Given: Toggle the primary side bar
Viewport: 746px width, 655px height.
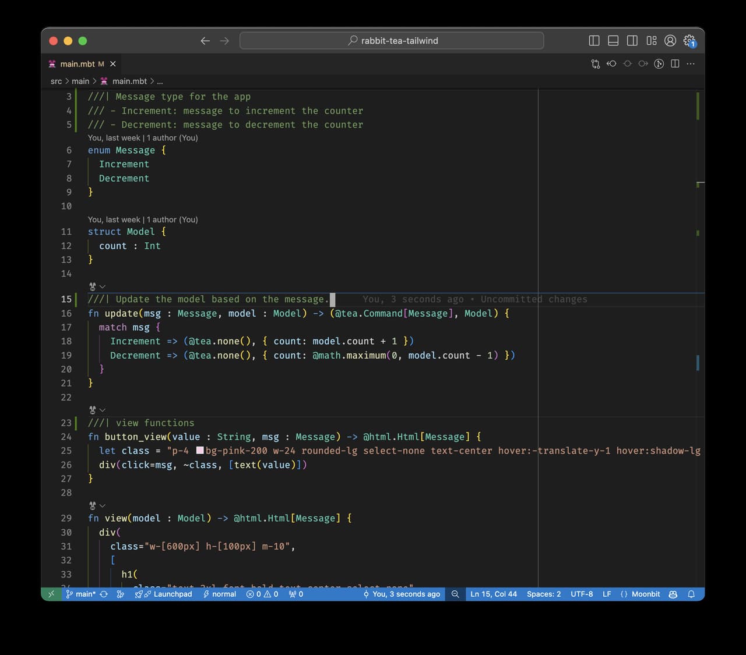Looking at the screenshot, I should coord(594,41).
